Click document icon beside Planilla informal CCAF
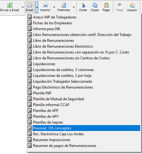Image resolution: width=142 pixels, height=154 pixels. click(x=30, y=105)
